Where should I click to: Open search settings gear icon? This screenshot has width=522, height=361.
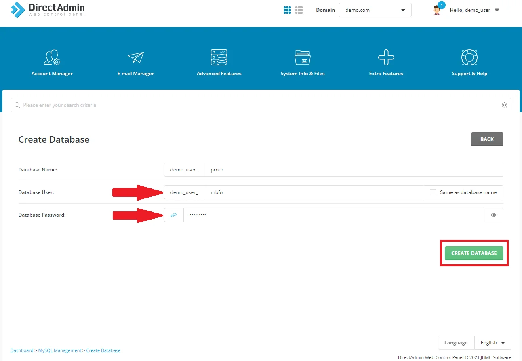[x=505, y=105]
